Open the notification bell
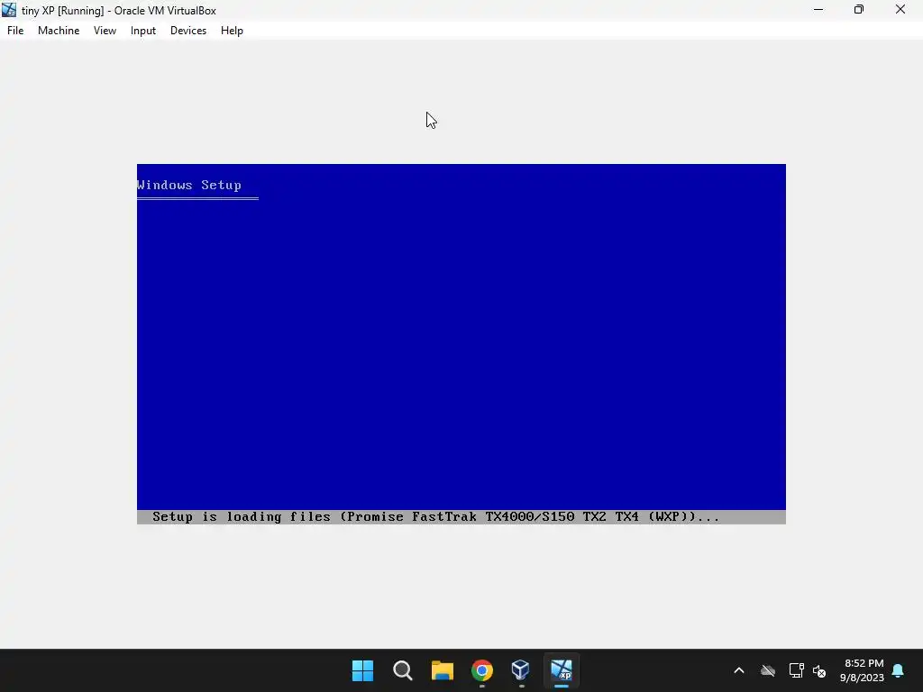The image size is (923, 692). tap(898, 670)
